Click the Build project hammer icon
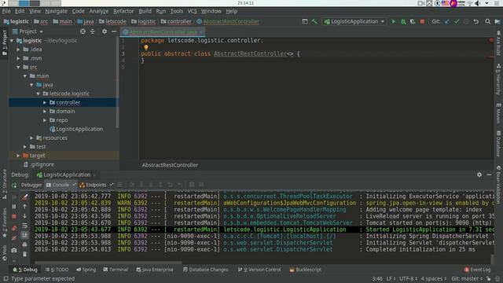The width and height of the screenshot is (503, 283). 314,21
